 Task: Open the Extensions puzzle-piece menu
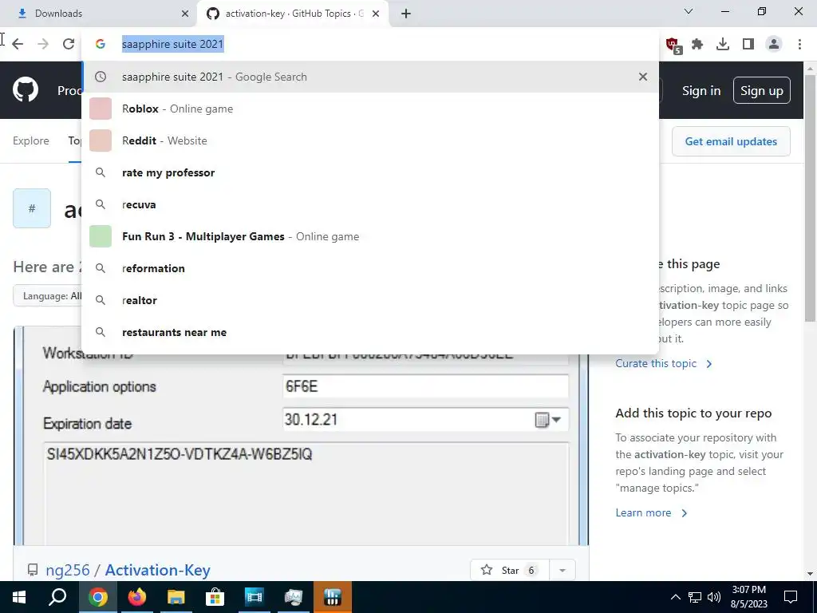click(x=697, y=45)
